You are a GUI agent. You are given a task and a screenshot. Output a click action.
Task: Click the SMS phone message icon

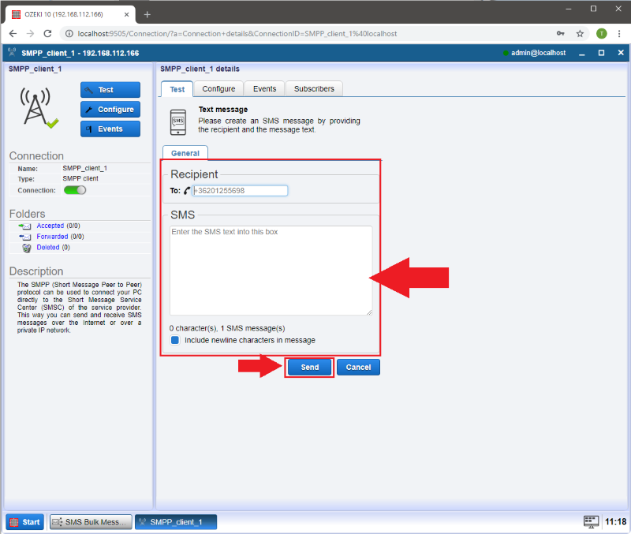pos(179,121)
